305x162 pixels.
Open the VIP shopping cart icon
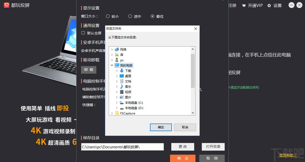244,6
